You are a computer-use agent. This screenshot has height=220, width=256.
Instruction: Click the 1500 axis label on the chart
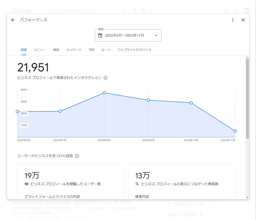(x=23, y=125)
